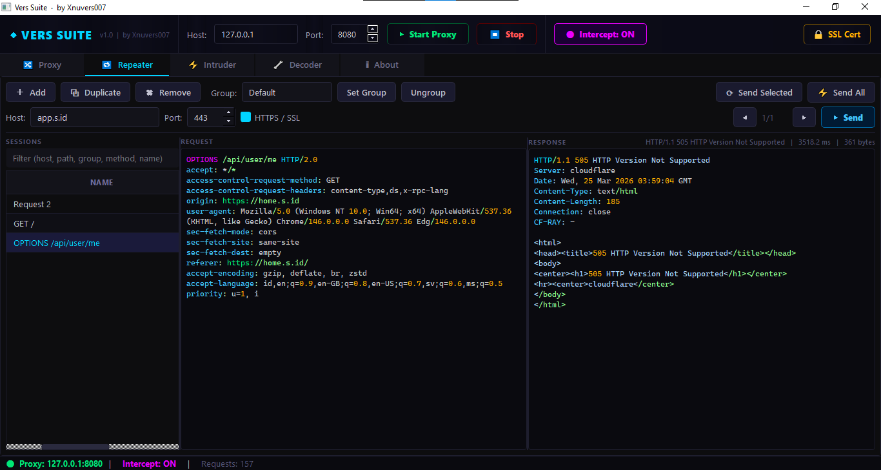Switch to the Intruder tab

(x=212, y=65)
